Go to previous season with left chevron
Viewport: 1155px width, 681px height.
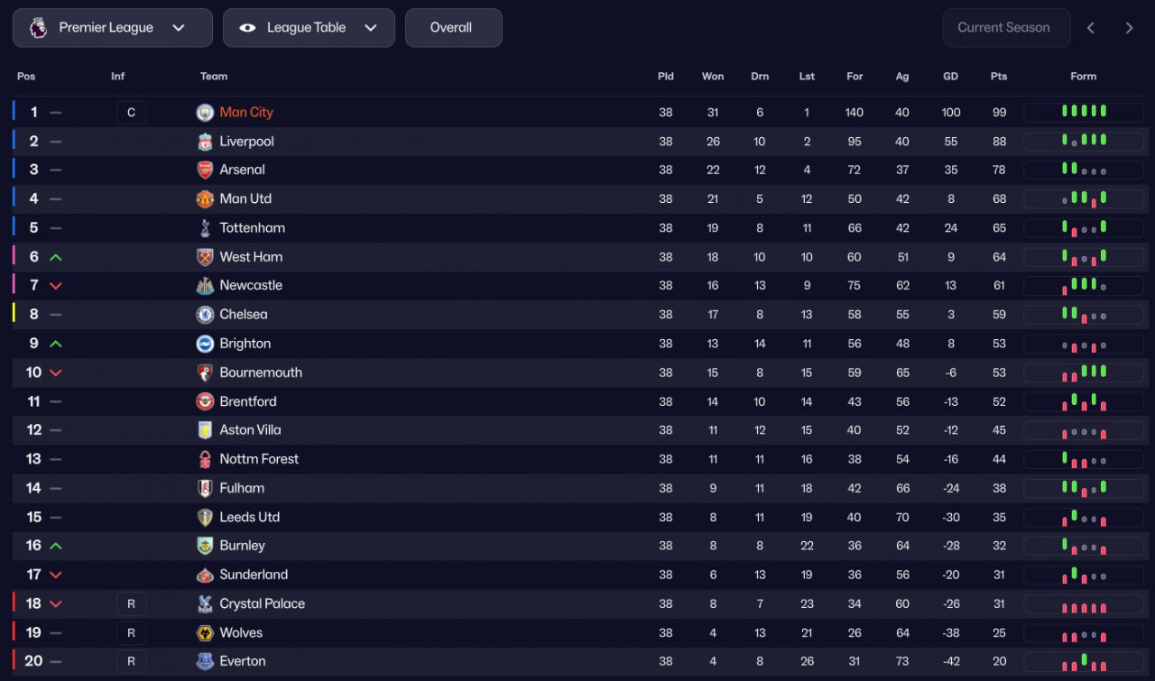(1091, 28)
